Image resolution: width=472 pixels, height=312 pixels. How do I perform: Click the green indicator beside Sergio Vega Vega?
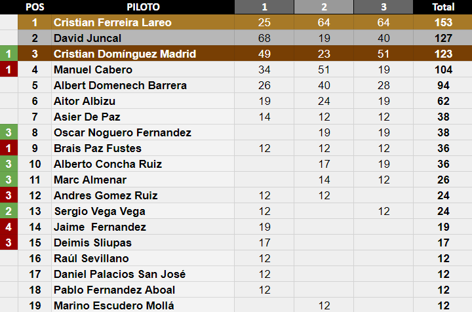pos(9,211)
